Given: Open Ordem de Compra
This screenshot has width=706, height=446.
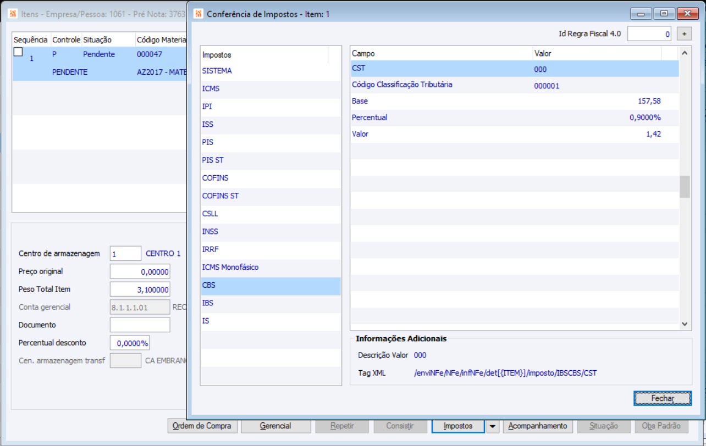Looking at the screenshot, I should pyautogui.click(x=202, y=426).
